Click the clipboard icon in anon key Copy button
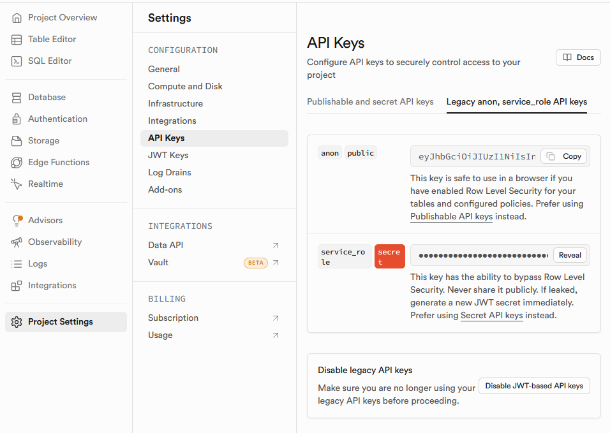The image size is (610, 433). click(x=551, y=156)
